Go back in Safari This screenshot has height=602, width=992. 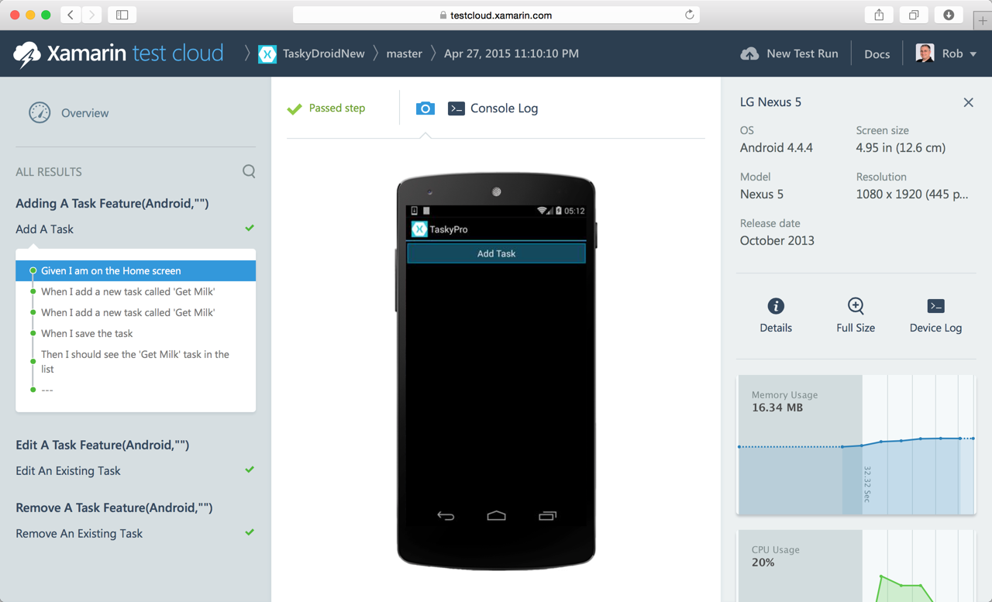(71, 15)
